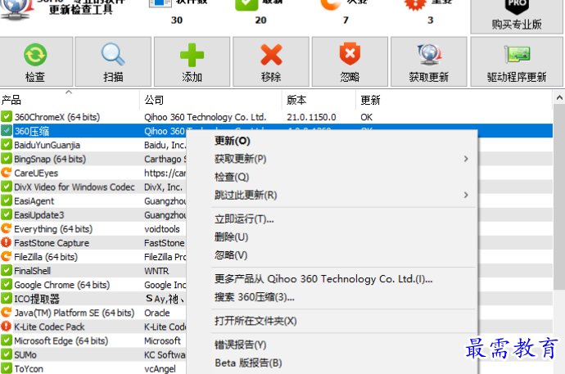Click the 检查 (Check) toolbar button
This screenshot has width=565, height=374.
point(36,61)
